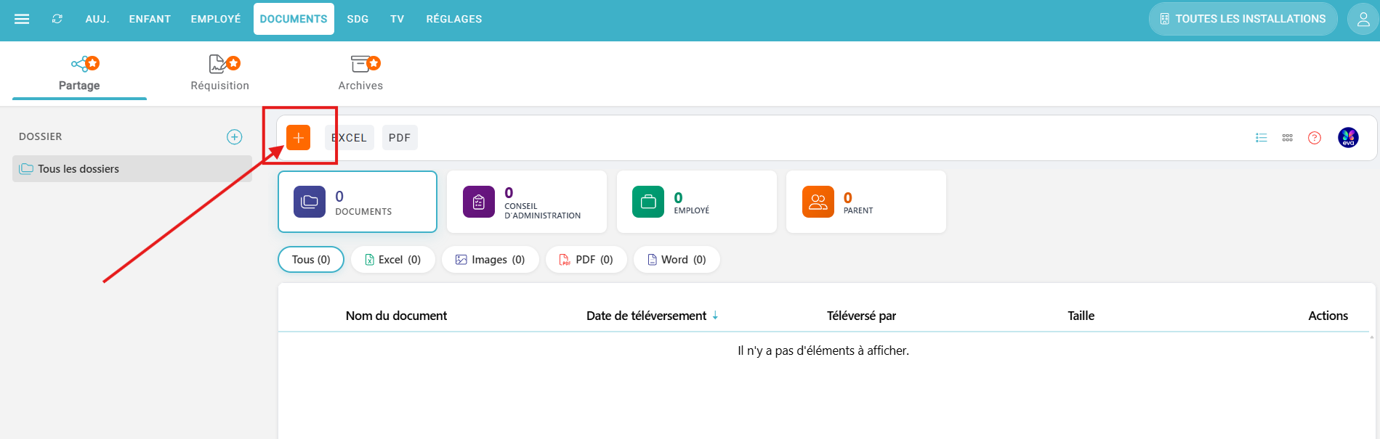The image size is (1380, 439).
Task: Click the eva assistant avatar icon
Action: pos(1348,137)
